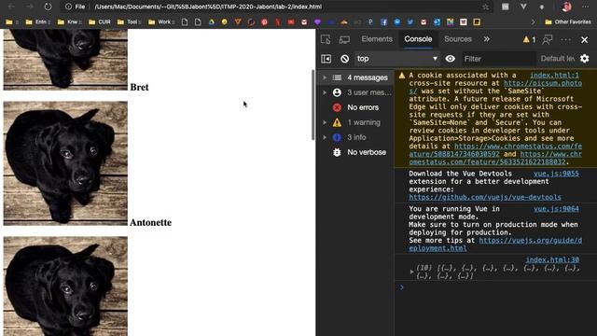Open Other Favorites folder
The height and width of the screenshot is (336, 597).
[x=568, y=22]
